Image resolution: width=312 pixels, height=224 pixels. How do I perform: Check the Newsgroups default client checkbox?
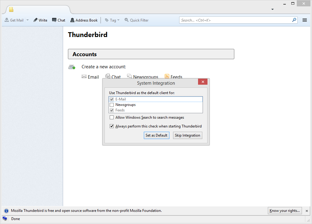[112, 105]
